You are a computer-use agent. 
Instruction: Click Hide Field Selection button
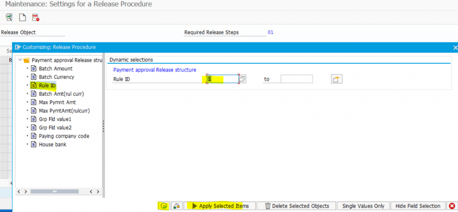tap(418, 206)
